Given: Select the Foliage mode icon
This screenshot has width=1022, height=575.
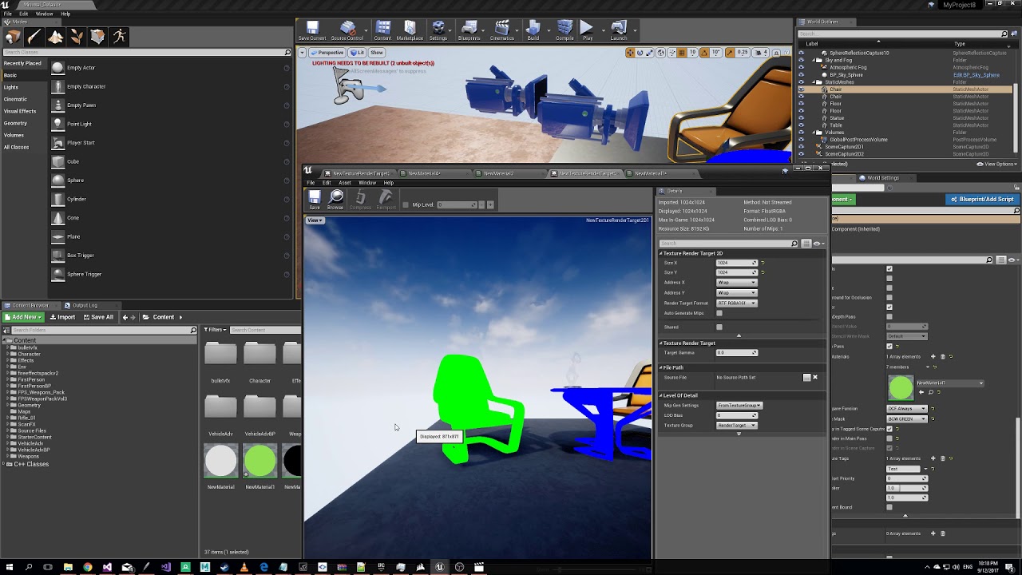Looking at the screenshot, I should coord(77,37).
